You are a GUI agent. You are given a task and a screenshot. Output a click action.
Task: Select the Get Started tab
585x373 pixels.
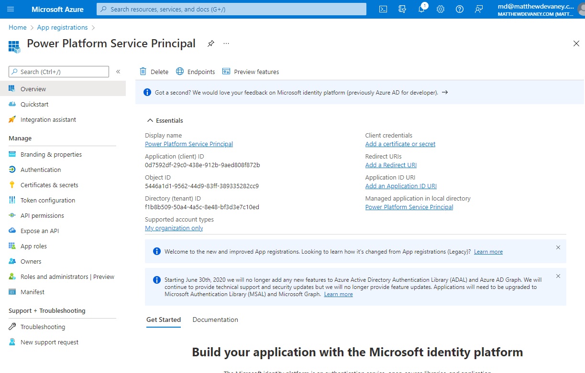pyautogui.click(x=163, y=319)
